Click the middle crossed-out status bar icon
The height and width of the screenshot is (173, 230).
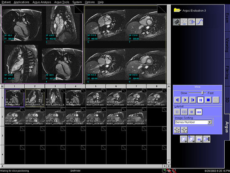point(169,171)
